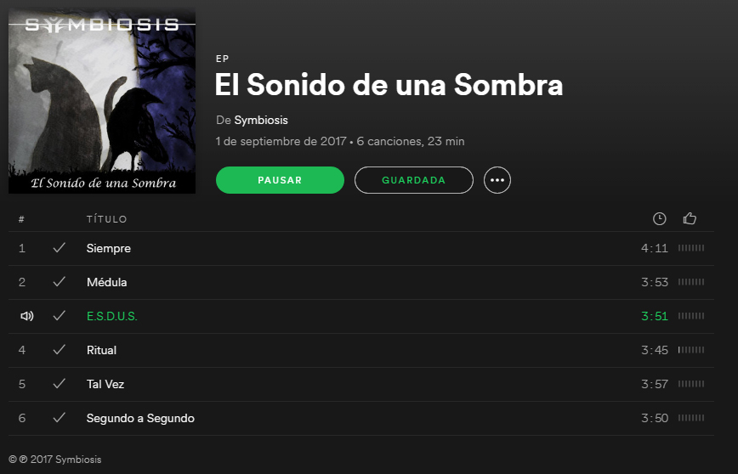Select the track Médula
The width and height of the screenshot is (738, 474).
pos(361,282)
